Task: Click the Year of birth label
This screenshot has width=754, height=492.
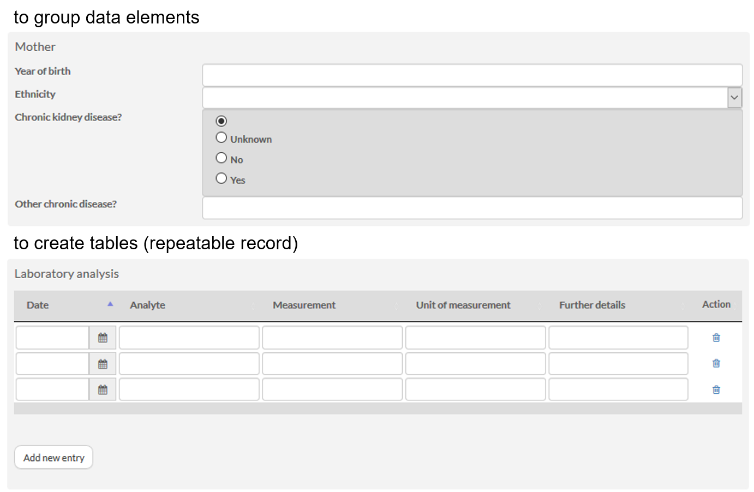Action: click(x=43, y=71)
